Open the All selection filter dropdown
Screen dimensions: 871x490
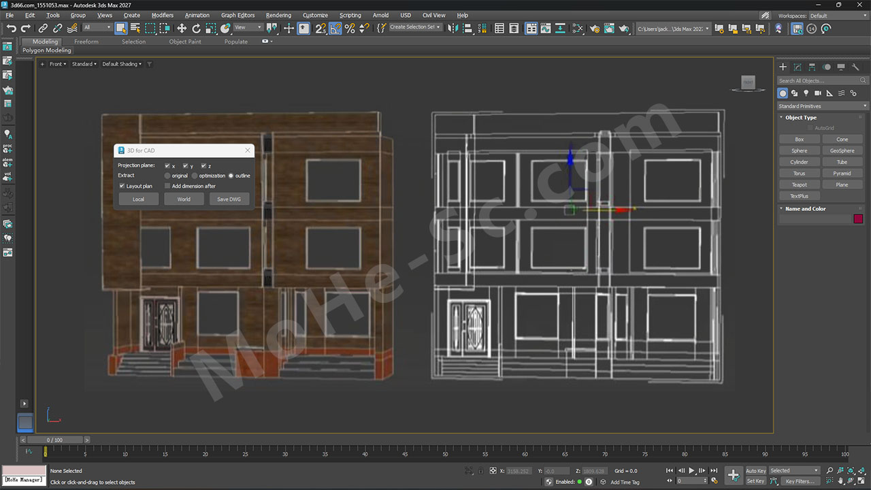tap(97, 28)
